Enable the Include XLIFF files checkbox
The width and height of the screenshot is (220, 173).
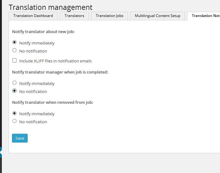tap(15, 61)
